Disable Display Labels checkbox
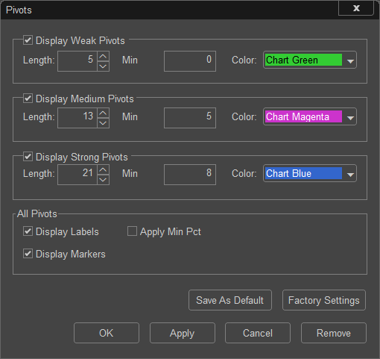Image resolution: width=380 pixels, height=359 pixels. 28,231
